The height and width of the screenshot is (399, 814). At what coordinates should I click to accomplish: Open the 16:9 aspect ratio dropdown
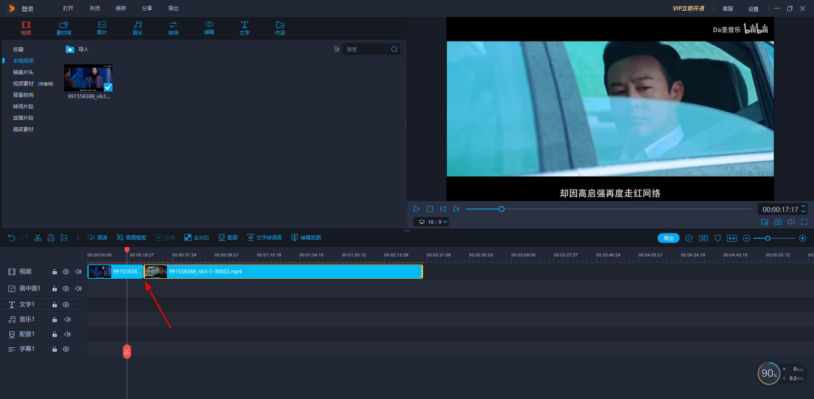431,222
